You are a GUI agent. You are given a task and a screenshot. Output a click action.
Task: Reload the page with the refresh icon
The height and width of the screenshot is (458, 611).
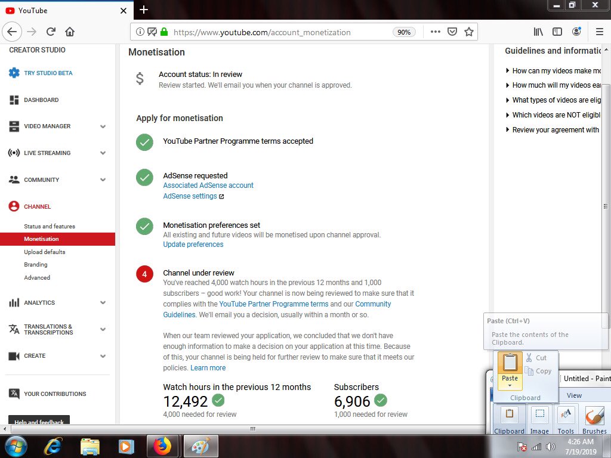coord(51,32)
